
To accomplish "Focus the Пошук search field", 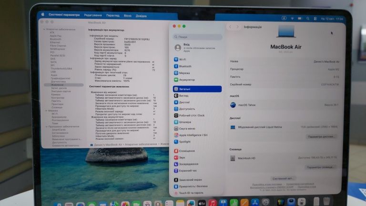I will [x=197, y=37].
